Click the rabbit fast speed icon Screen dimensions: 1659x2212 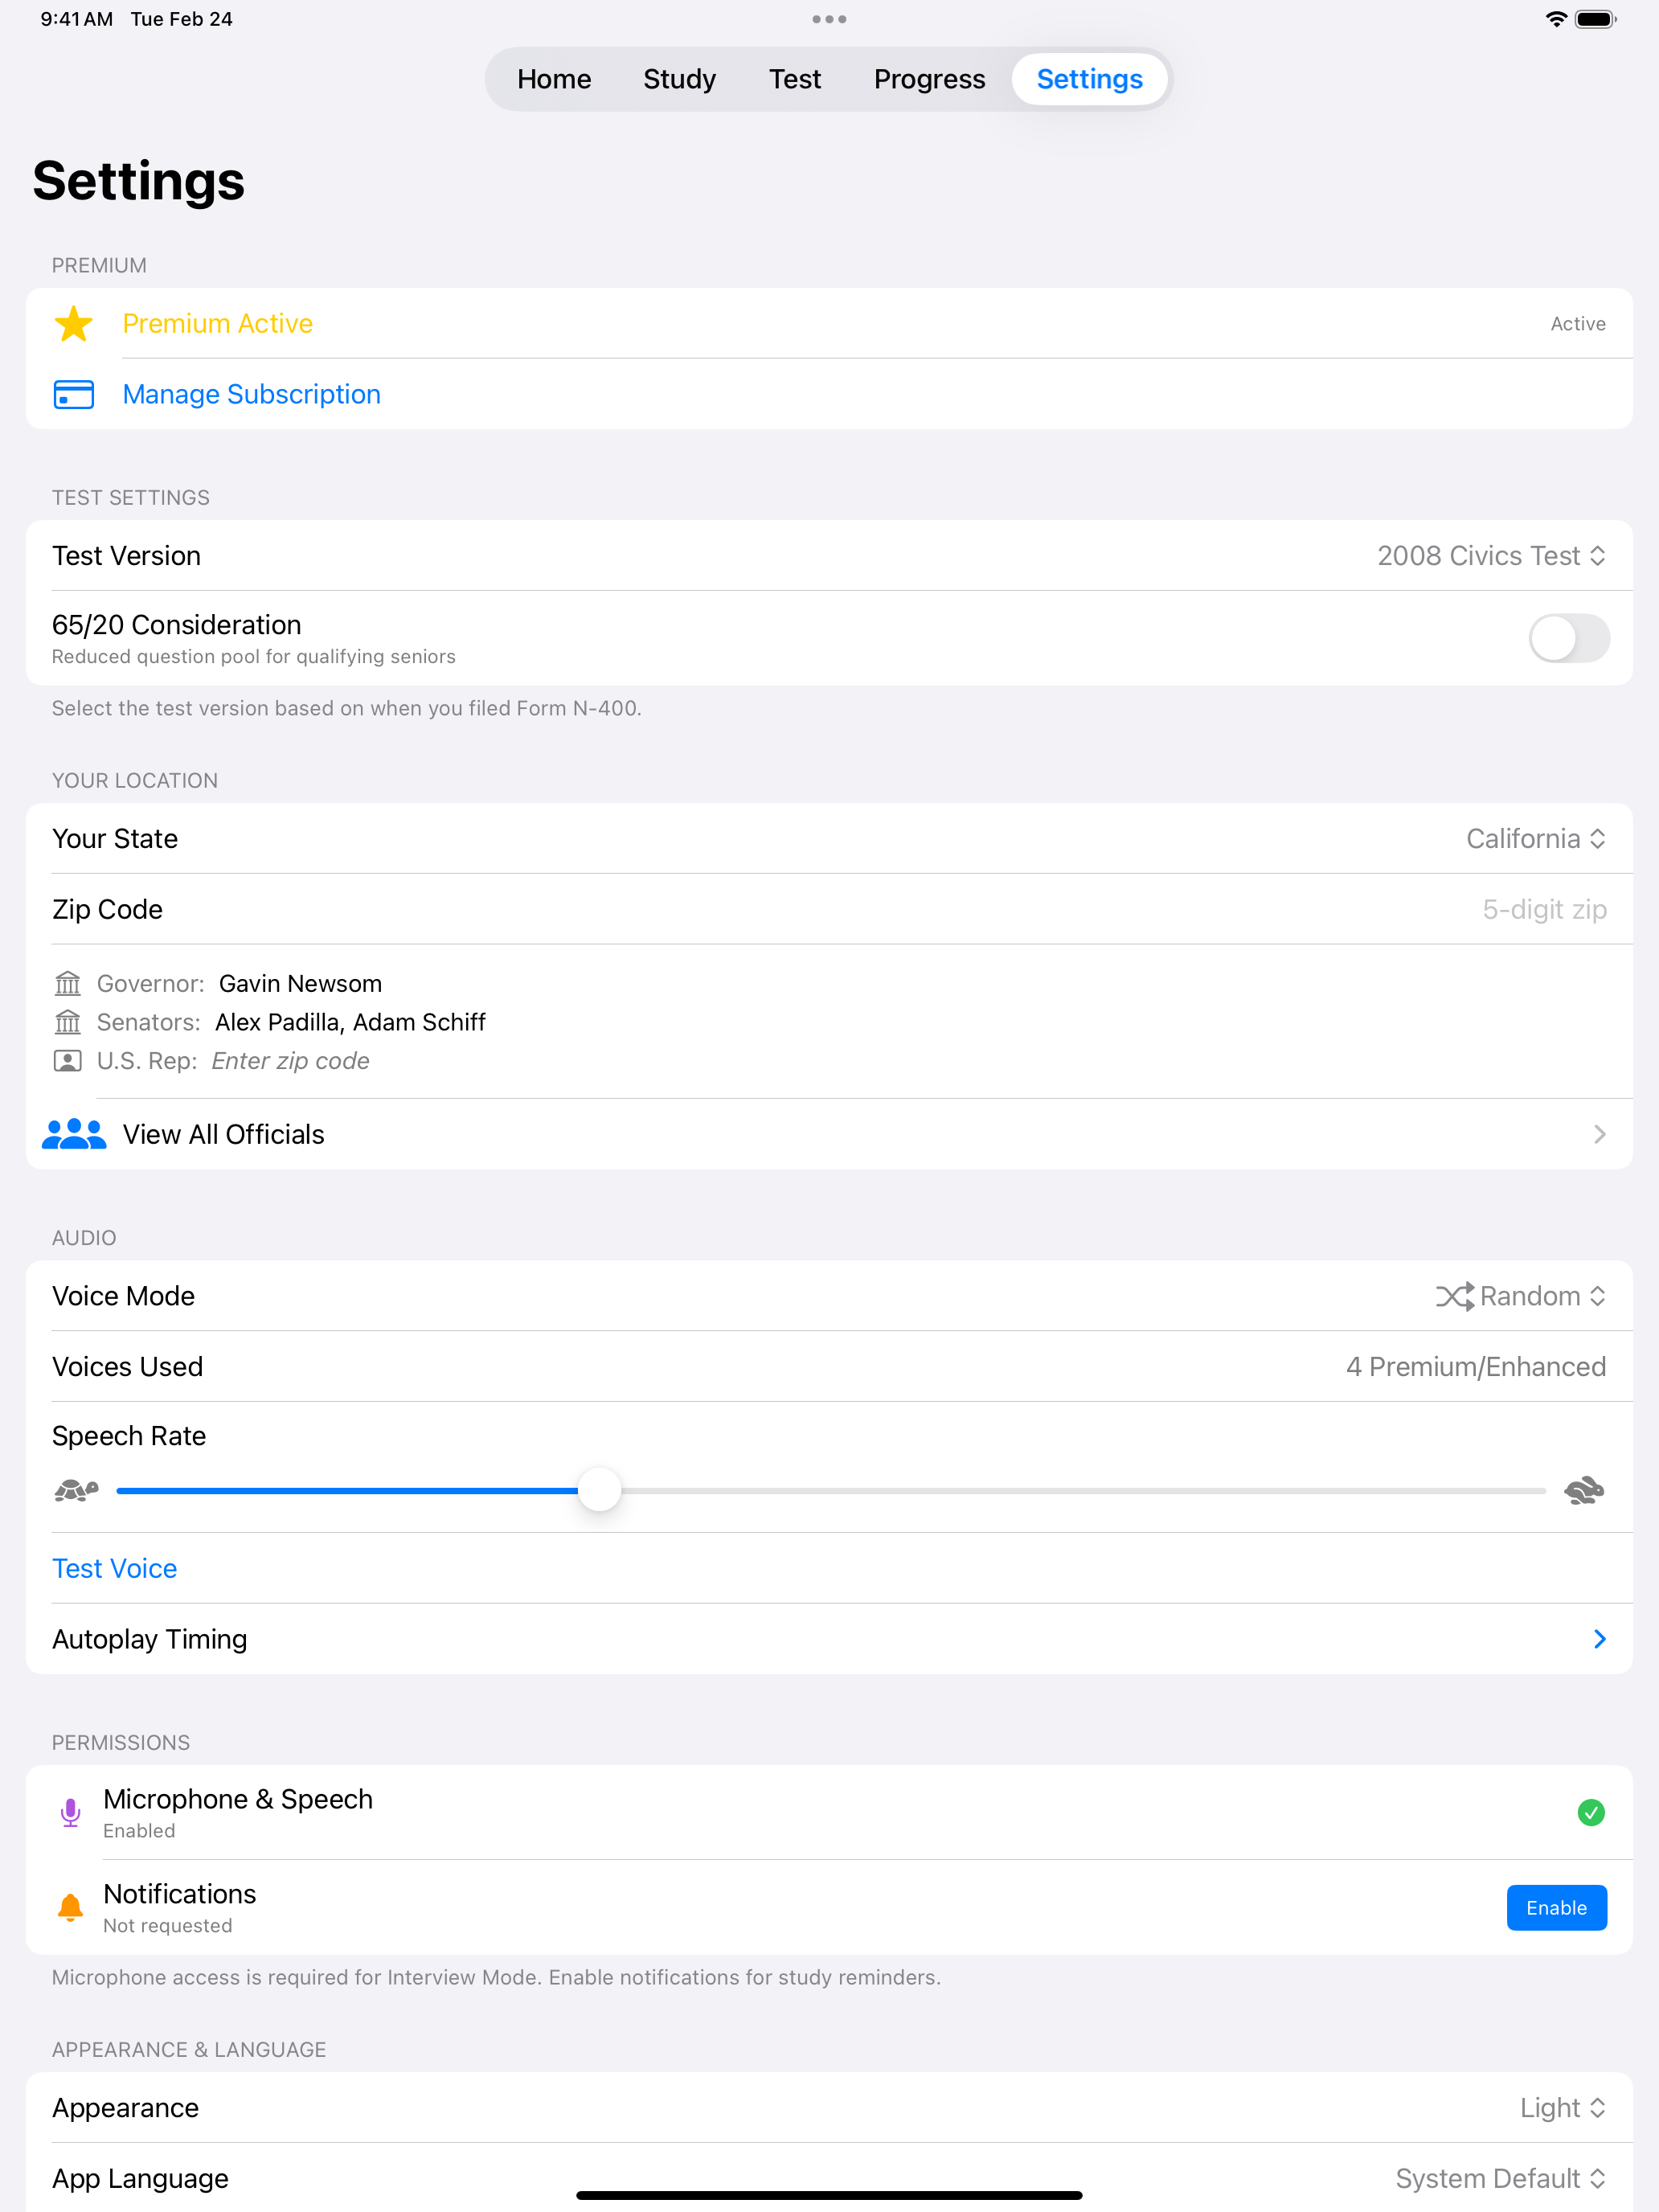tap(1584, 1490)
